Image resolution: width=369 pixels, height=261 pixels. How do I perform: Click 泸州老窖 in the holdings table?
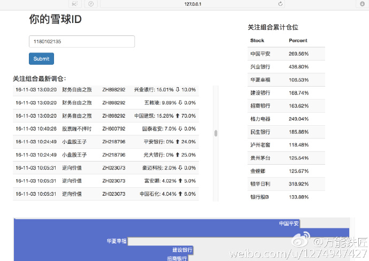pos(260,145)
